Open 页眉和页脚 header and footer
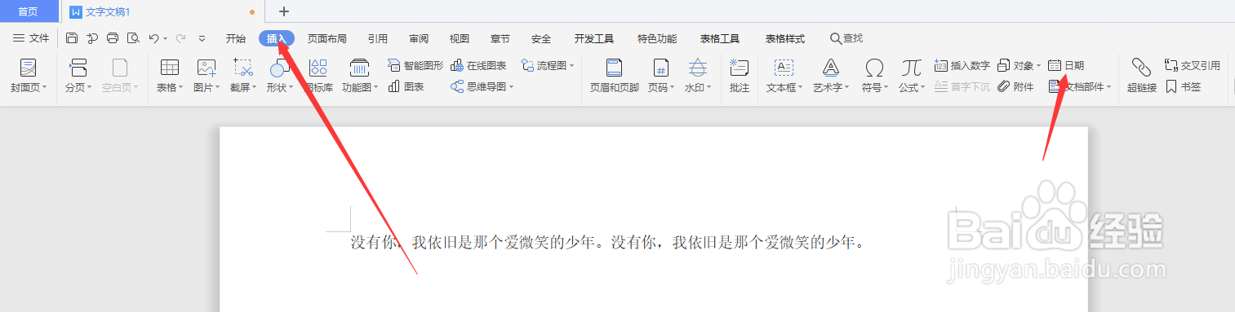The width and height of the screenshot is (1235, 312). [615, 77]
